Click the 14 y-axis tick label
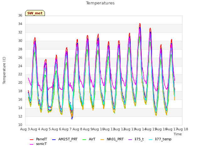The image size is (201, 150). (x=20, y=108)
